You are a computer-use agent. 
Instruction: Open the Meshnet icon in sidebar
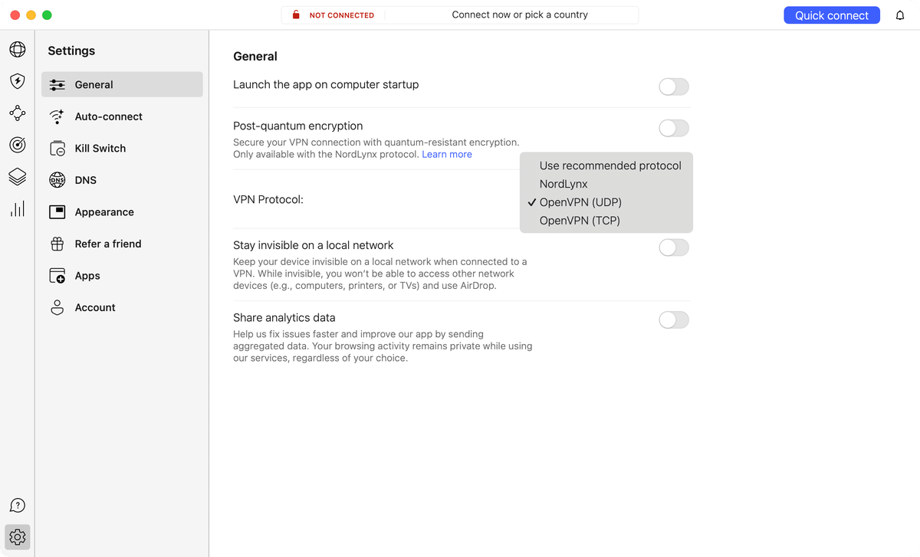point(17,113)
